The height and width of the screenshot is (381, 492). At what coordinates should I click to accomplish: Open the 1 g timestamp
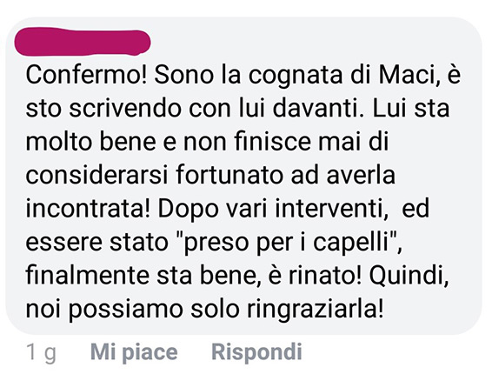[41, 352]
